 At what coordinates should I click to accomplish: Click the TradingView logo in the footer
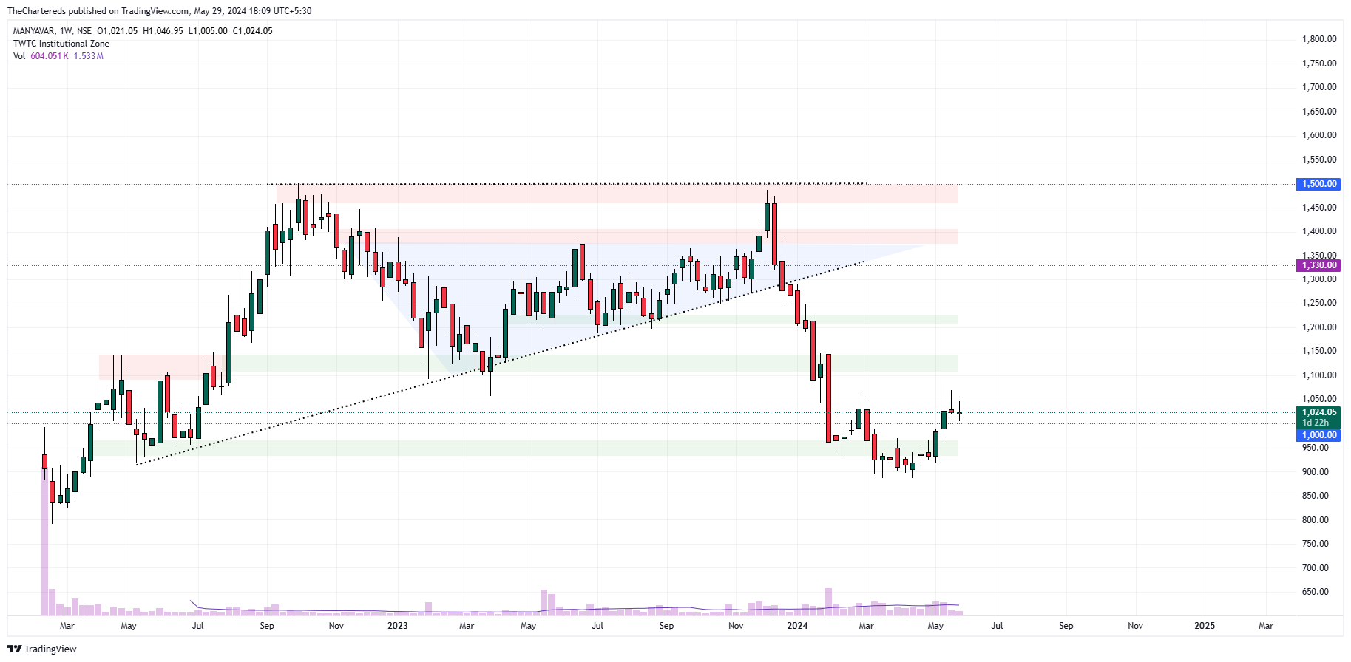pos(42,649)
